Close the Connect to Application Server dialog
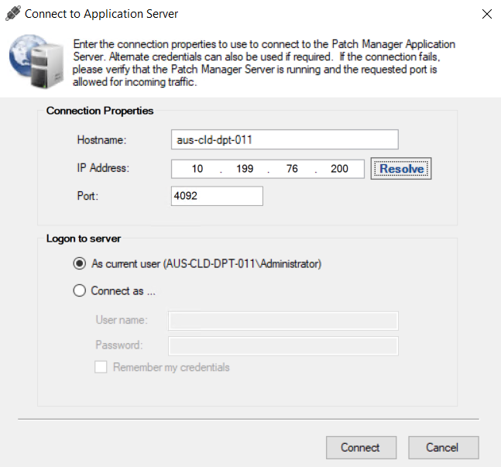The image size is (501, 467). [486, 14]
